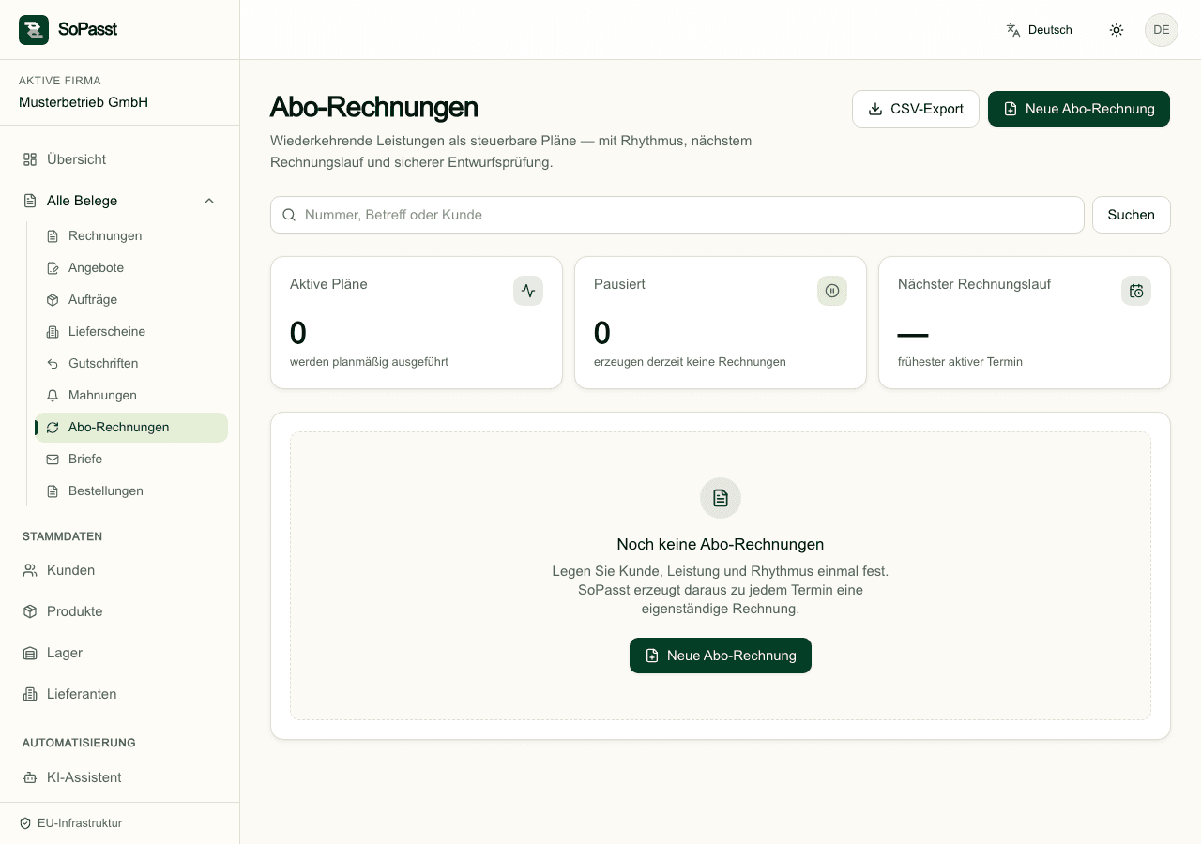
Task: Open Lieferanten in the sidebar
Action: pyautogui.click(x=119, y=694)
